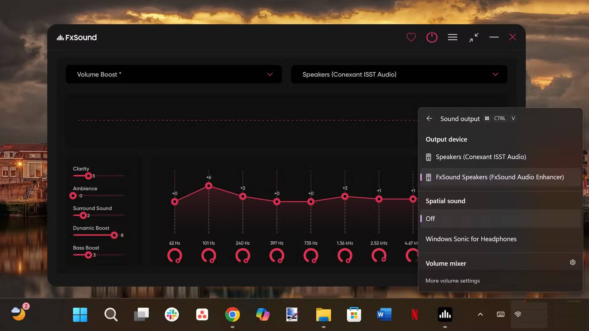Click the Dynamic Boost slider handle

114,235
